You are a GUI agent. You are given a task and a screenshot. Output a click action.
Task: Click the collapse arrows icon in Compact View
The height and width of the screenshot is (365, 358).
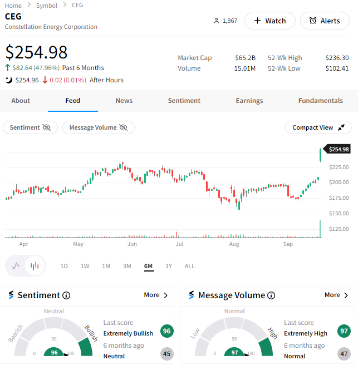point(341,127)
